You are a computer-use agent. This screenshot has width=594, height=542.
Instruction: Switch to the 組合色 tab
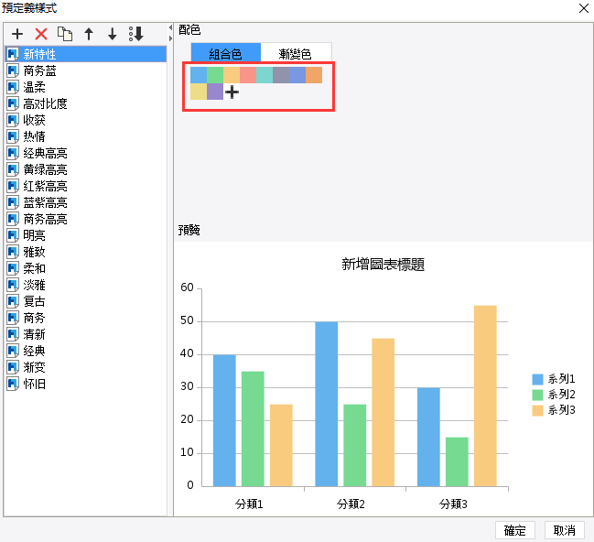pos(226,53)
